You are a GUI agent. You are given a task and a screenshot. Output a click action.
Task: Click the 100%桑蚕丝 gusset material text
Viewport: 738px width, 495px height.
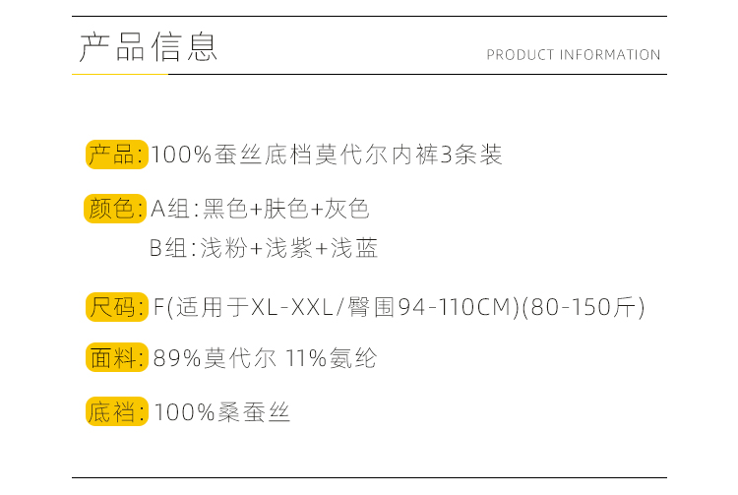pyautogui.click(x=222, y=412)
